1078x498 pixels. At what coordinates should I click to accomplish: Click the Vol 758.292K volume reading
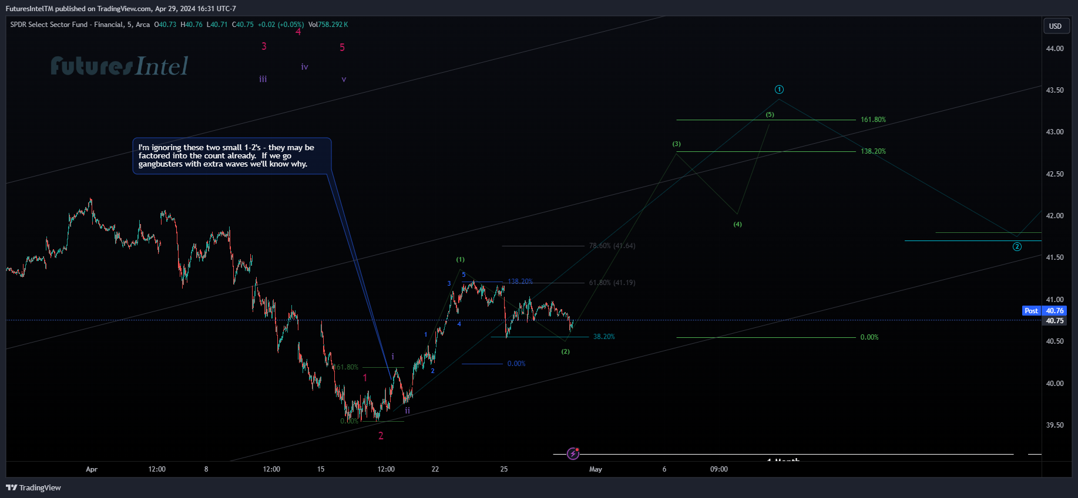(328, 25)
